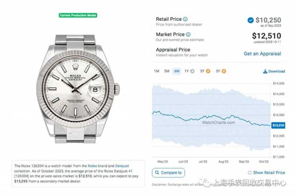Click the premium badge next to 5Y
The width and height of the screenshot is (296, 196).
click(224, 71)
